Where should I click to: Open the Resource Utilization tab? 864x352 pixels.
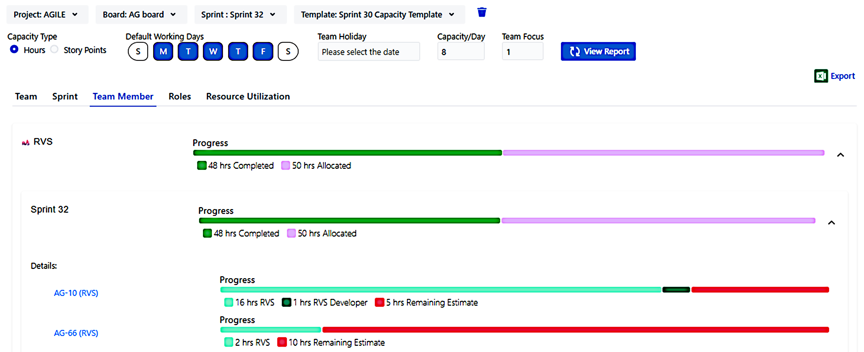pyautogui.click(x=248, y=97)
